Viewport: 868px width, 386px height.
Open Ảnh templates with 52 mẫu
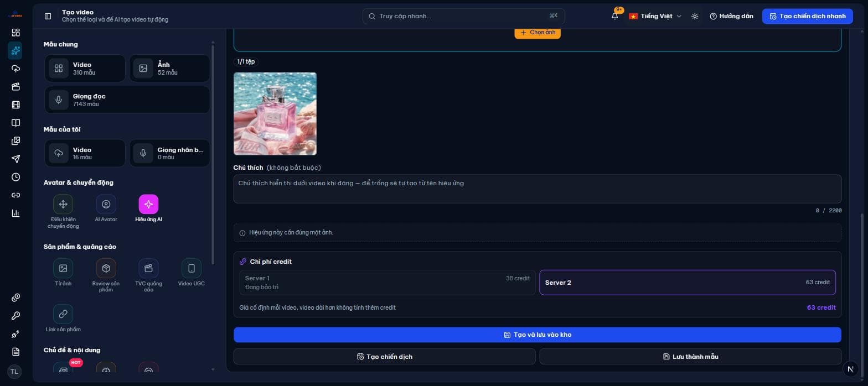(169, 69)
